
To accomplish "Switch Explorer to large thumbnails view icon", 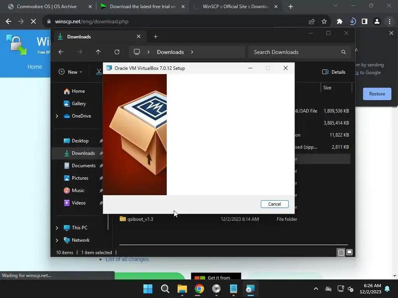I will tap(349, 252).
